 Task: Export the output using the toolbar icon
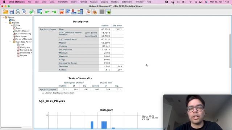tap(32, 12)
